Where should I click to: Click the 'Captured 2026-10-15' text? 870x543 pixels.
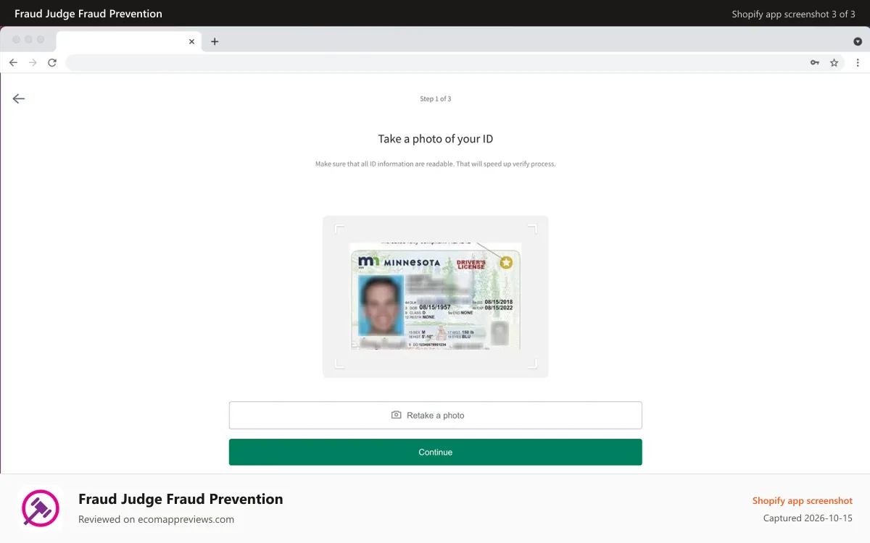tap(808, 518)
